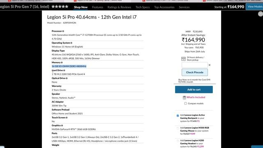The width and height of the screenshot is (263, 148).
Task: Check the Legion H200 Gaming Headset add-on
Action: pyautogui.click(x=178, y=141)
